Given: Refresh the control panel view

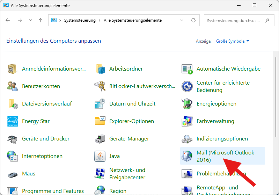Looking at the screenshot, I should (193, 20).
